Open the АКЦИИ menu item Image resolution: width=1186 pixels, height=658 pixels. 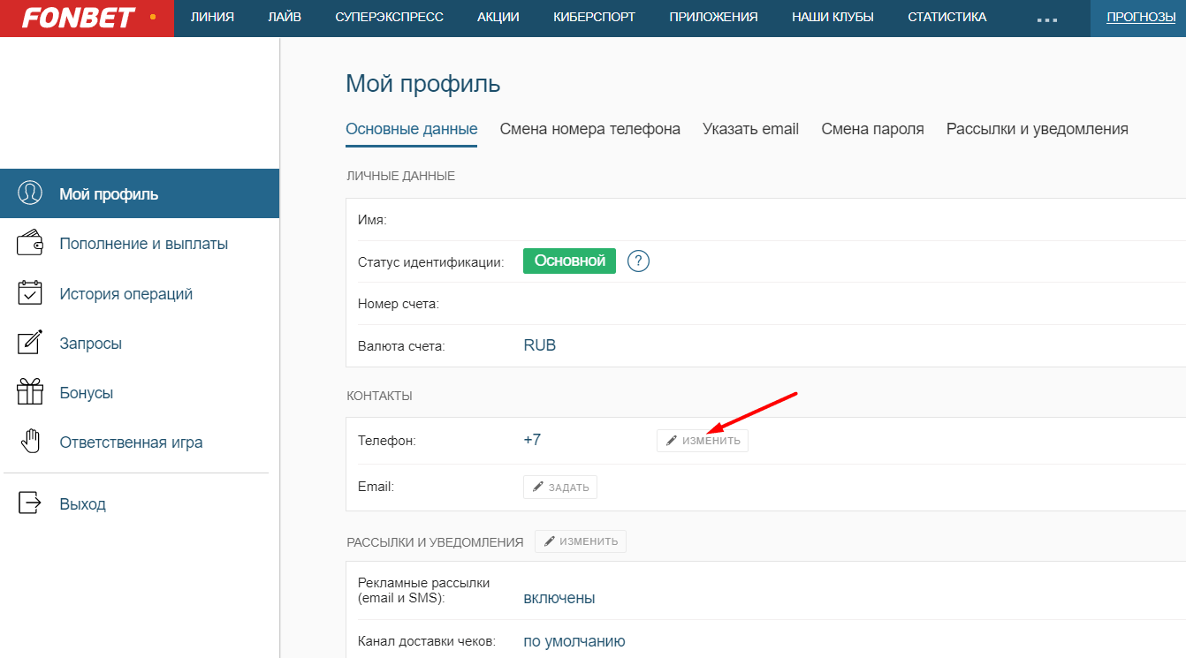tap(498, 17)
